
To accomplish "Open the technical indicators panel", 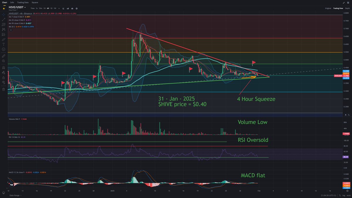I will pyautogui.click(x=68, y=9).
